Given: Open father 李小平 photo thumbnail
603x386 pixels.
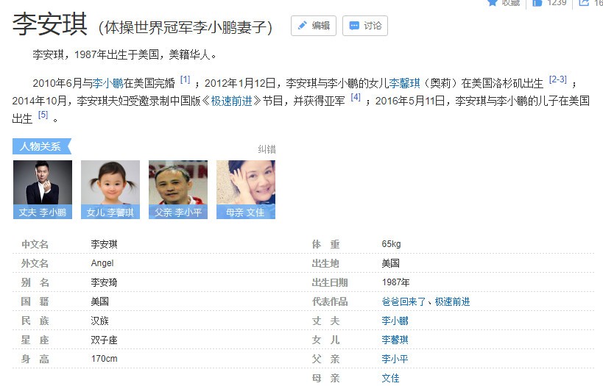Looking at the screenshot, I should point(178,189).
